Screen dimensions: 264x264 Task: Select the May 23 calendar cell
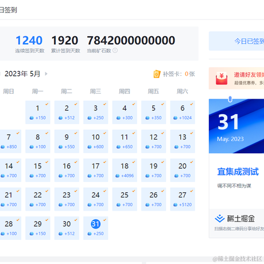tap(67, 199)
